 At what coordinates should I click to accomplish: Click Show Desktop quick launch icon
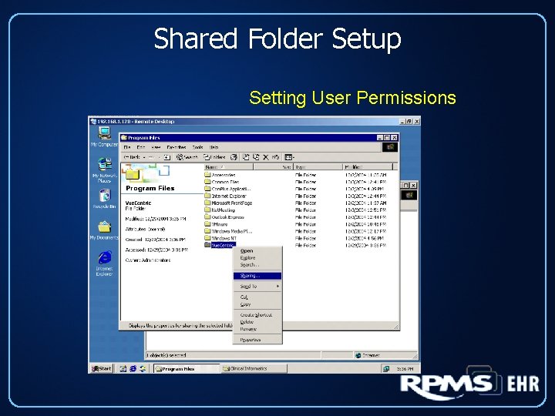(123, 368)
